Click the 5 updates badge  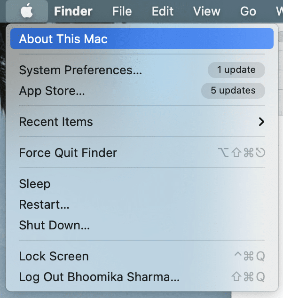[233, 91]
